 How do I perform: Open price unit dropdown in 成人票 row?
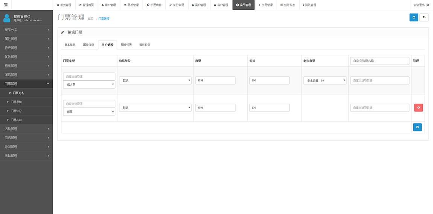[155, 80]
